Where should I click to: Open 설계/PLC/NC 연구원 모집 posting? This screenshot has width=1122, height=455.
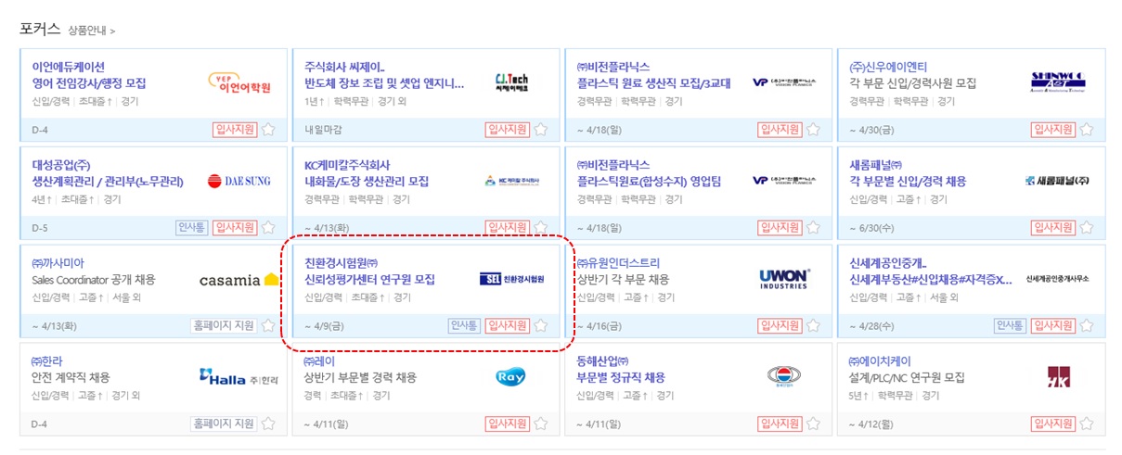908,378
